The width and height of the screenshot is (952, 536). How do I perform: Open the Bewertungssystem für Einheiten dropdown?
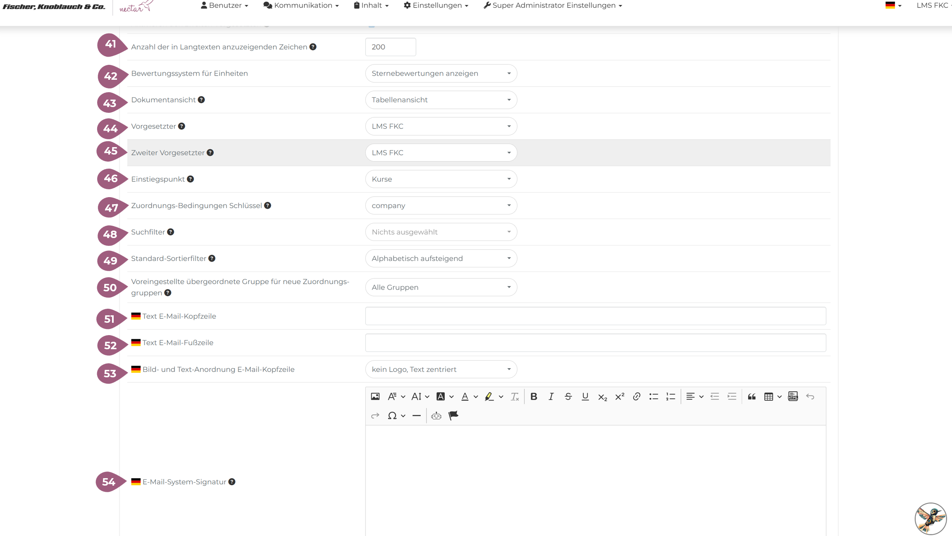441,74
